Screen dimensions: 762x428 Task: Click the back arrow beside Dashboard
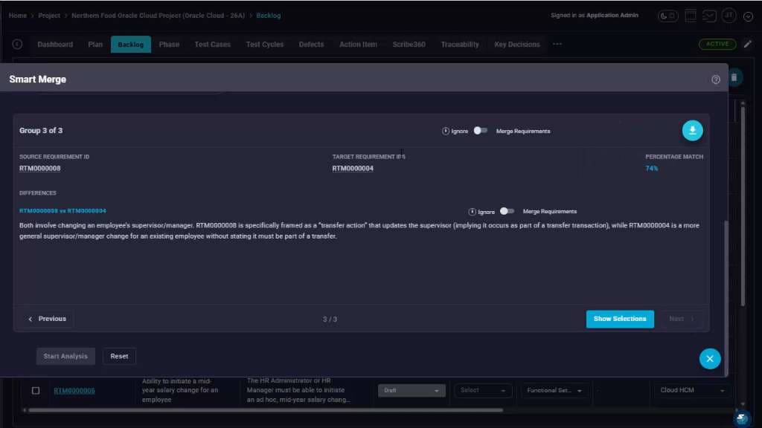[x=18, y=44]
